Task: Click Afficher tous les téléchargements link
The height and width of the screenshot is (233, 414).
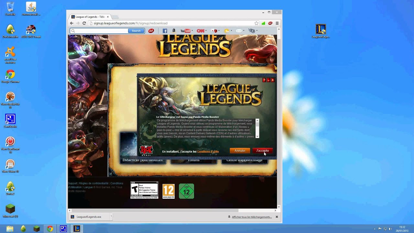Action: coord(252,217)
